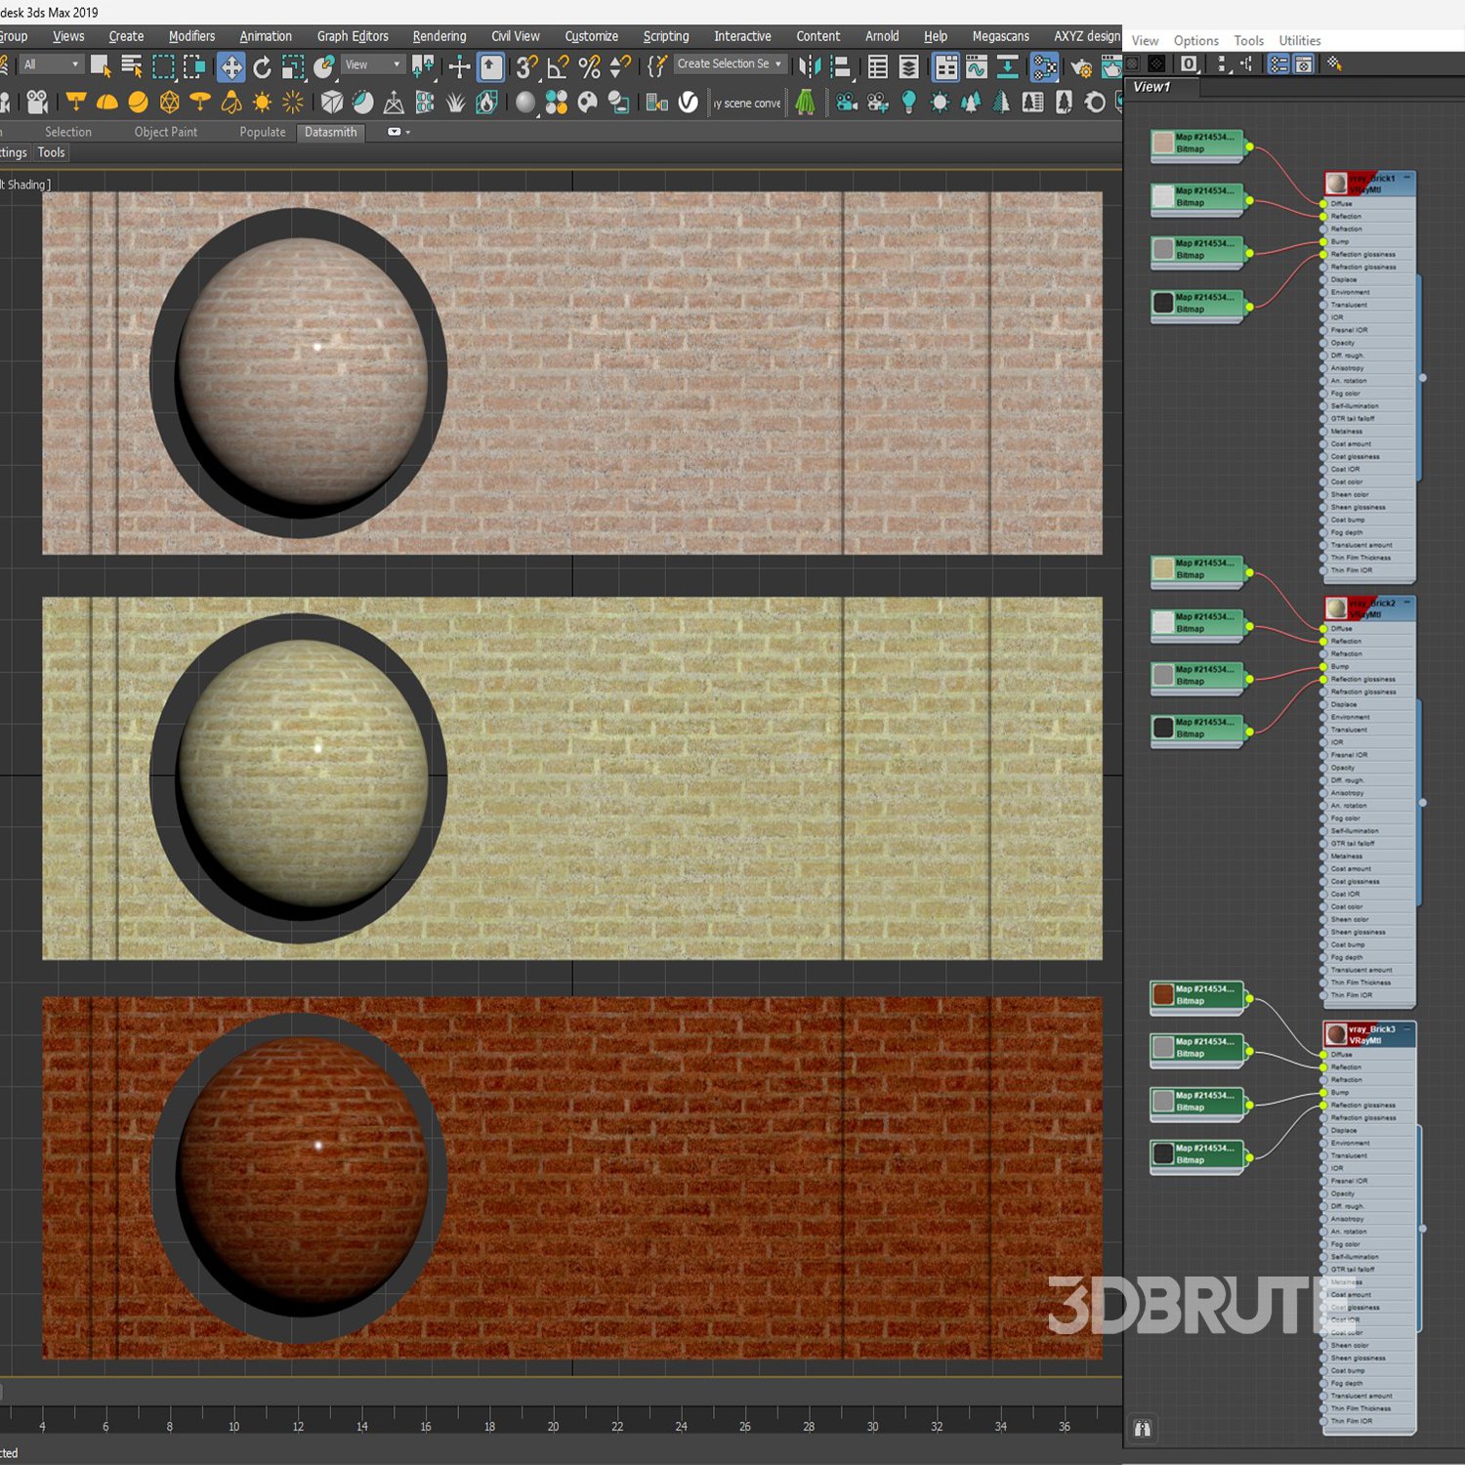This screenshot has height=1465, width=1465.
Task: Open the Render Setup teapot icon
Action: tap(1081, 67)
